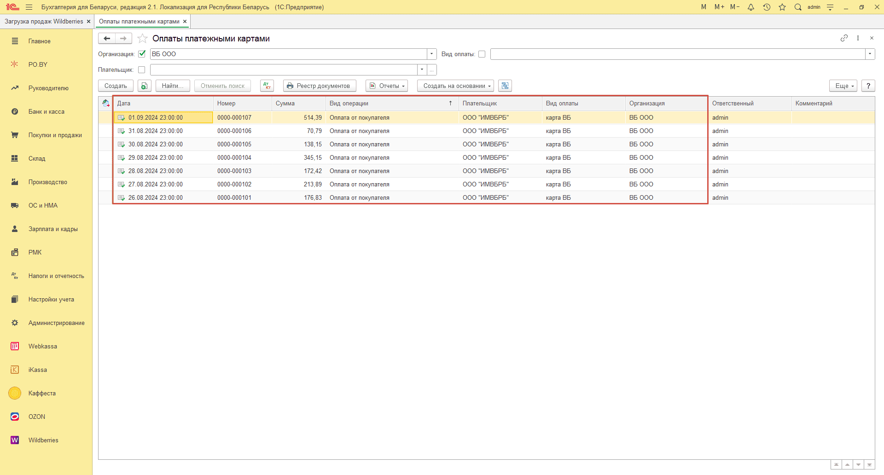884x475 pixels.
Task: Expand the Организация dropdown list
Action: (431, 54)
